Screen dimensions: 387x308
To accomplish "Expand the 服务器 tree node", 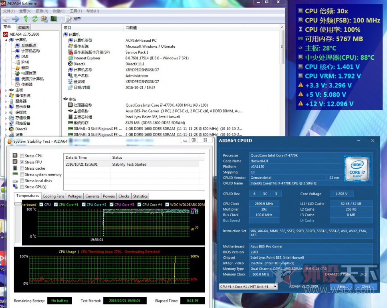I will [x=6, y=101].
